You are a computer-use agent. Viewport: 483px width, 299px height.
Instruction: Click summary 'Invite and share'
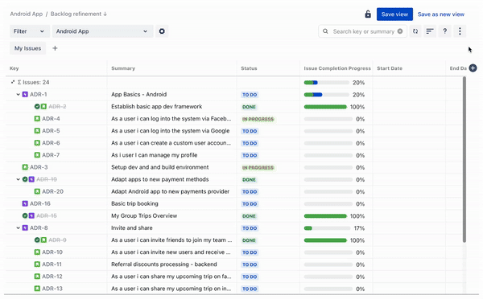pos(132,228)
